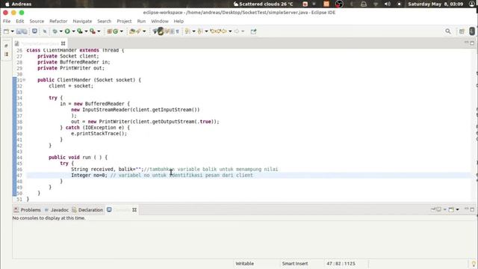Click the green Run button

tap(67, 31)
